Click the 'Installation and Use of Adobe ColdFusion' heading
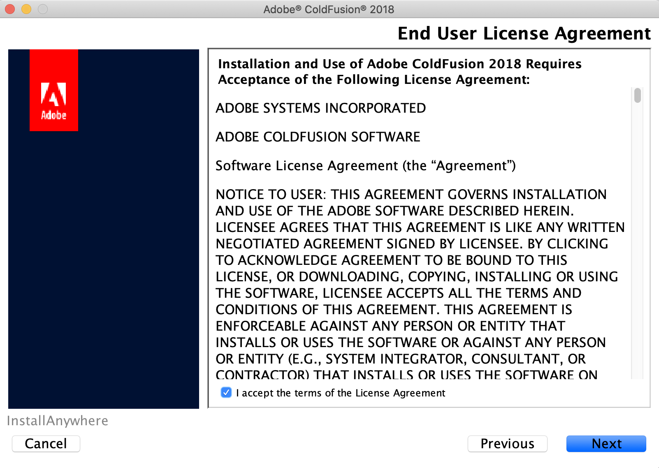659x468 pixels. pos(399,72)
